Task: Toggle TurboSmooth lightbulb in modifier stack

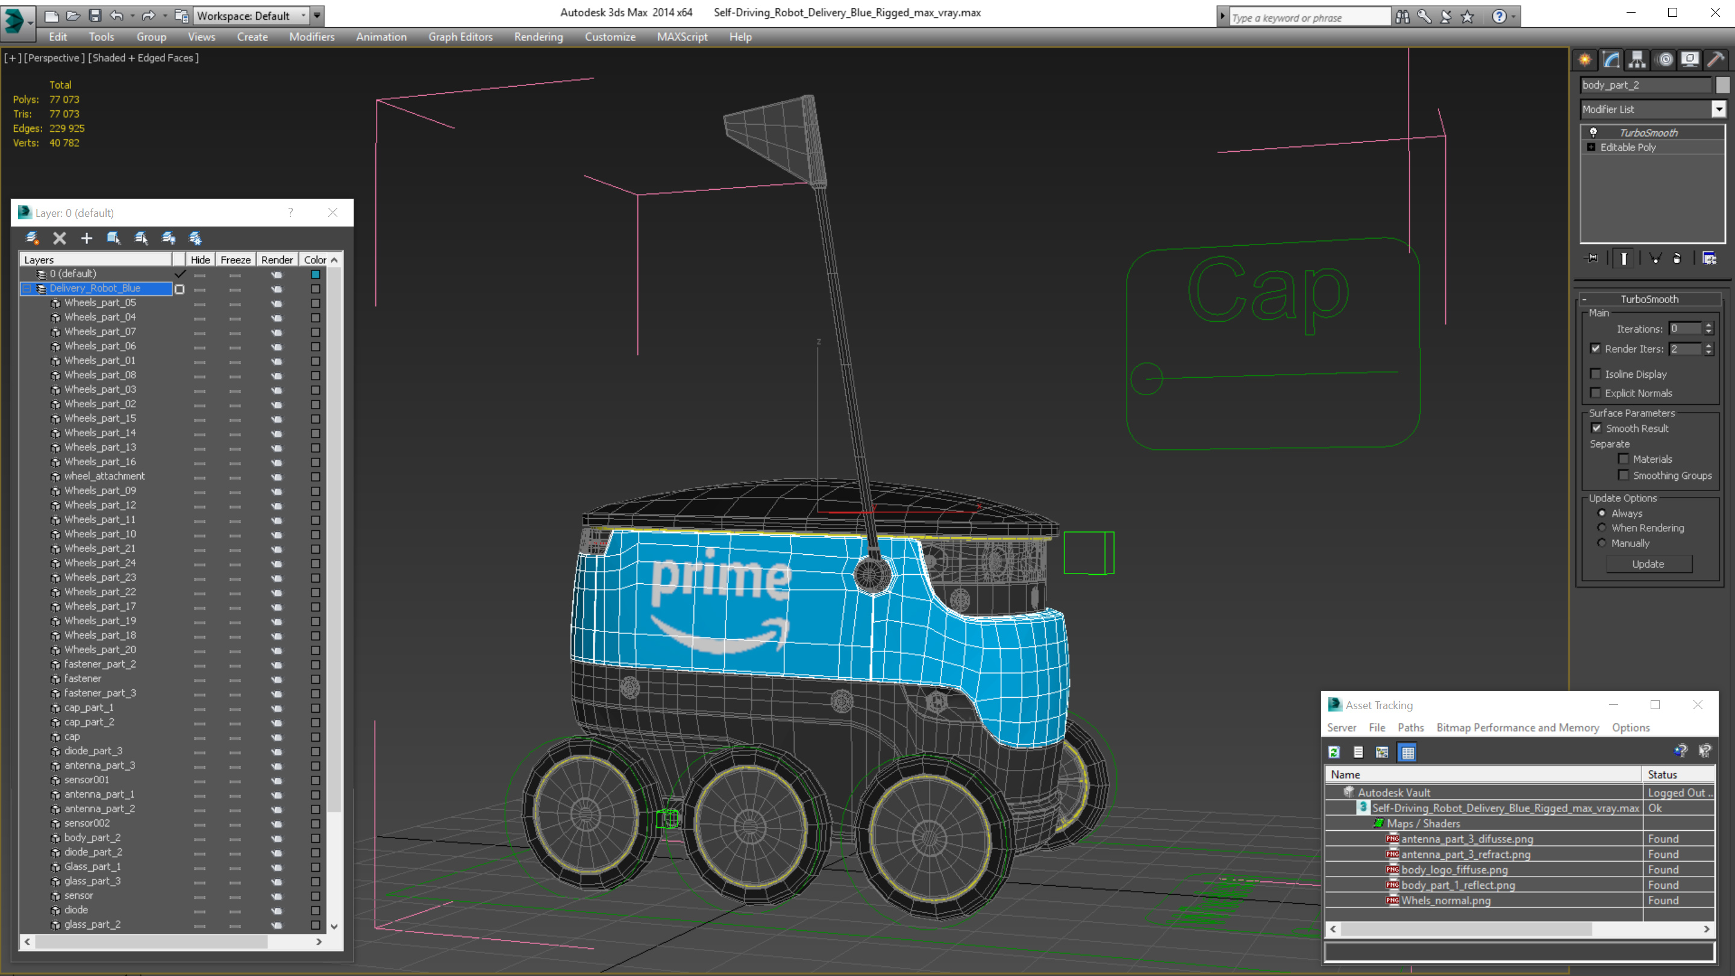Action: pos(1593,133)
